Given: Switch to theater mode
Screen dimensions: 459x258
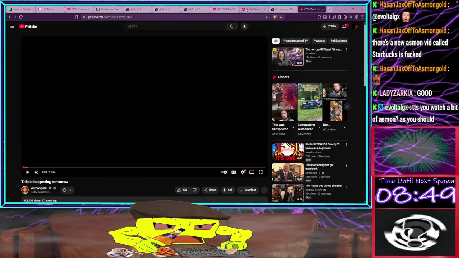Looking at the screenshot, I should click(252, 172).
